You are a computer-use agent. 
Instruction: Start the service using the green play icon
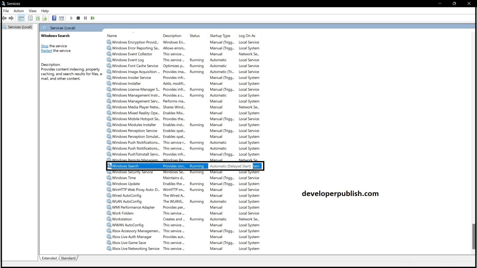click(71, 18)
